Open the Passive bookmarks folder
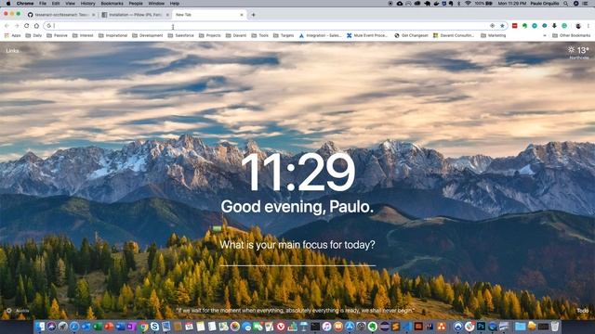This screenshot has width=595, height=334. pyautogui.click(x=57, y=35)
